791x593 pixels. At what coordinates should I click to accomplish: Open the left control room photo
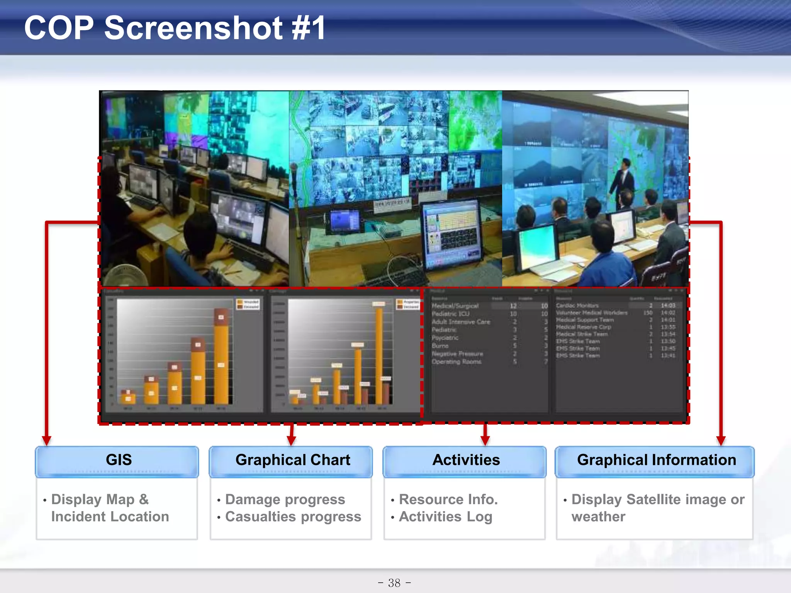194,188
